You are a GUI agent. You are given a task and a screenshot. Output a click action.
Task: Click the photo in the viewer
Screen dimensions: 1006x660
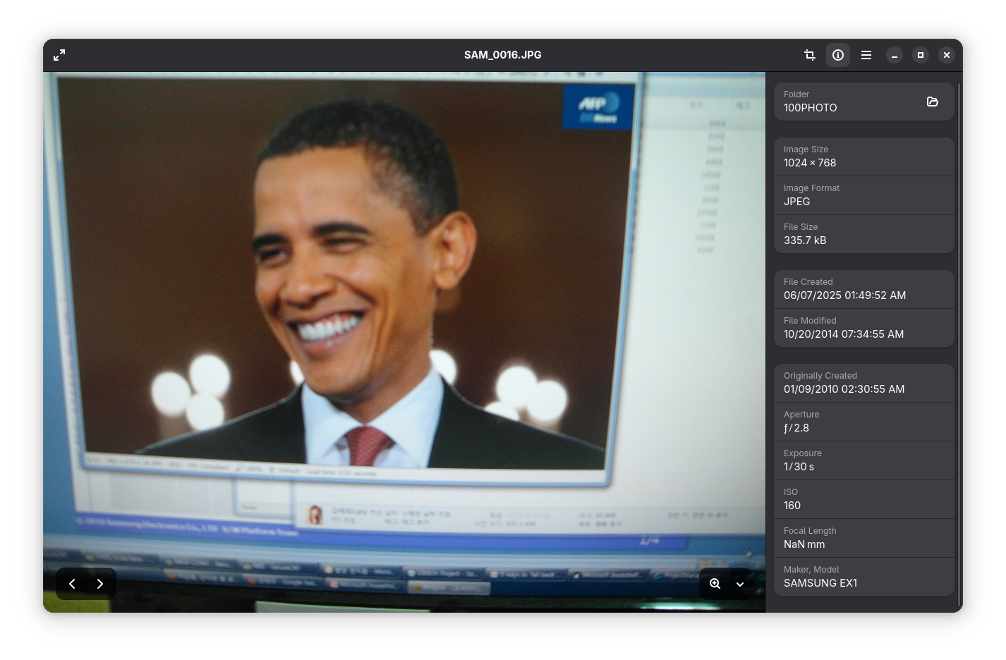click(404, 342)
